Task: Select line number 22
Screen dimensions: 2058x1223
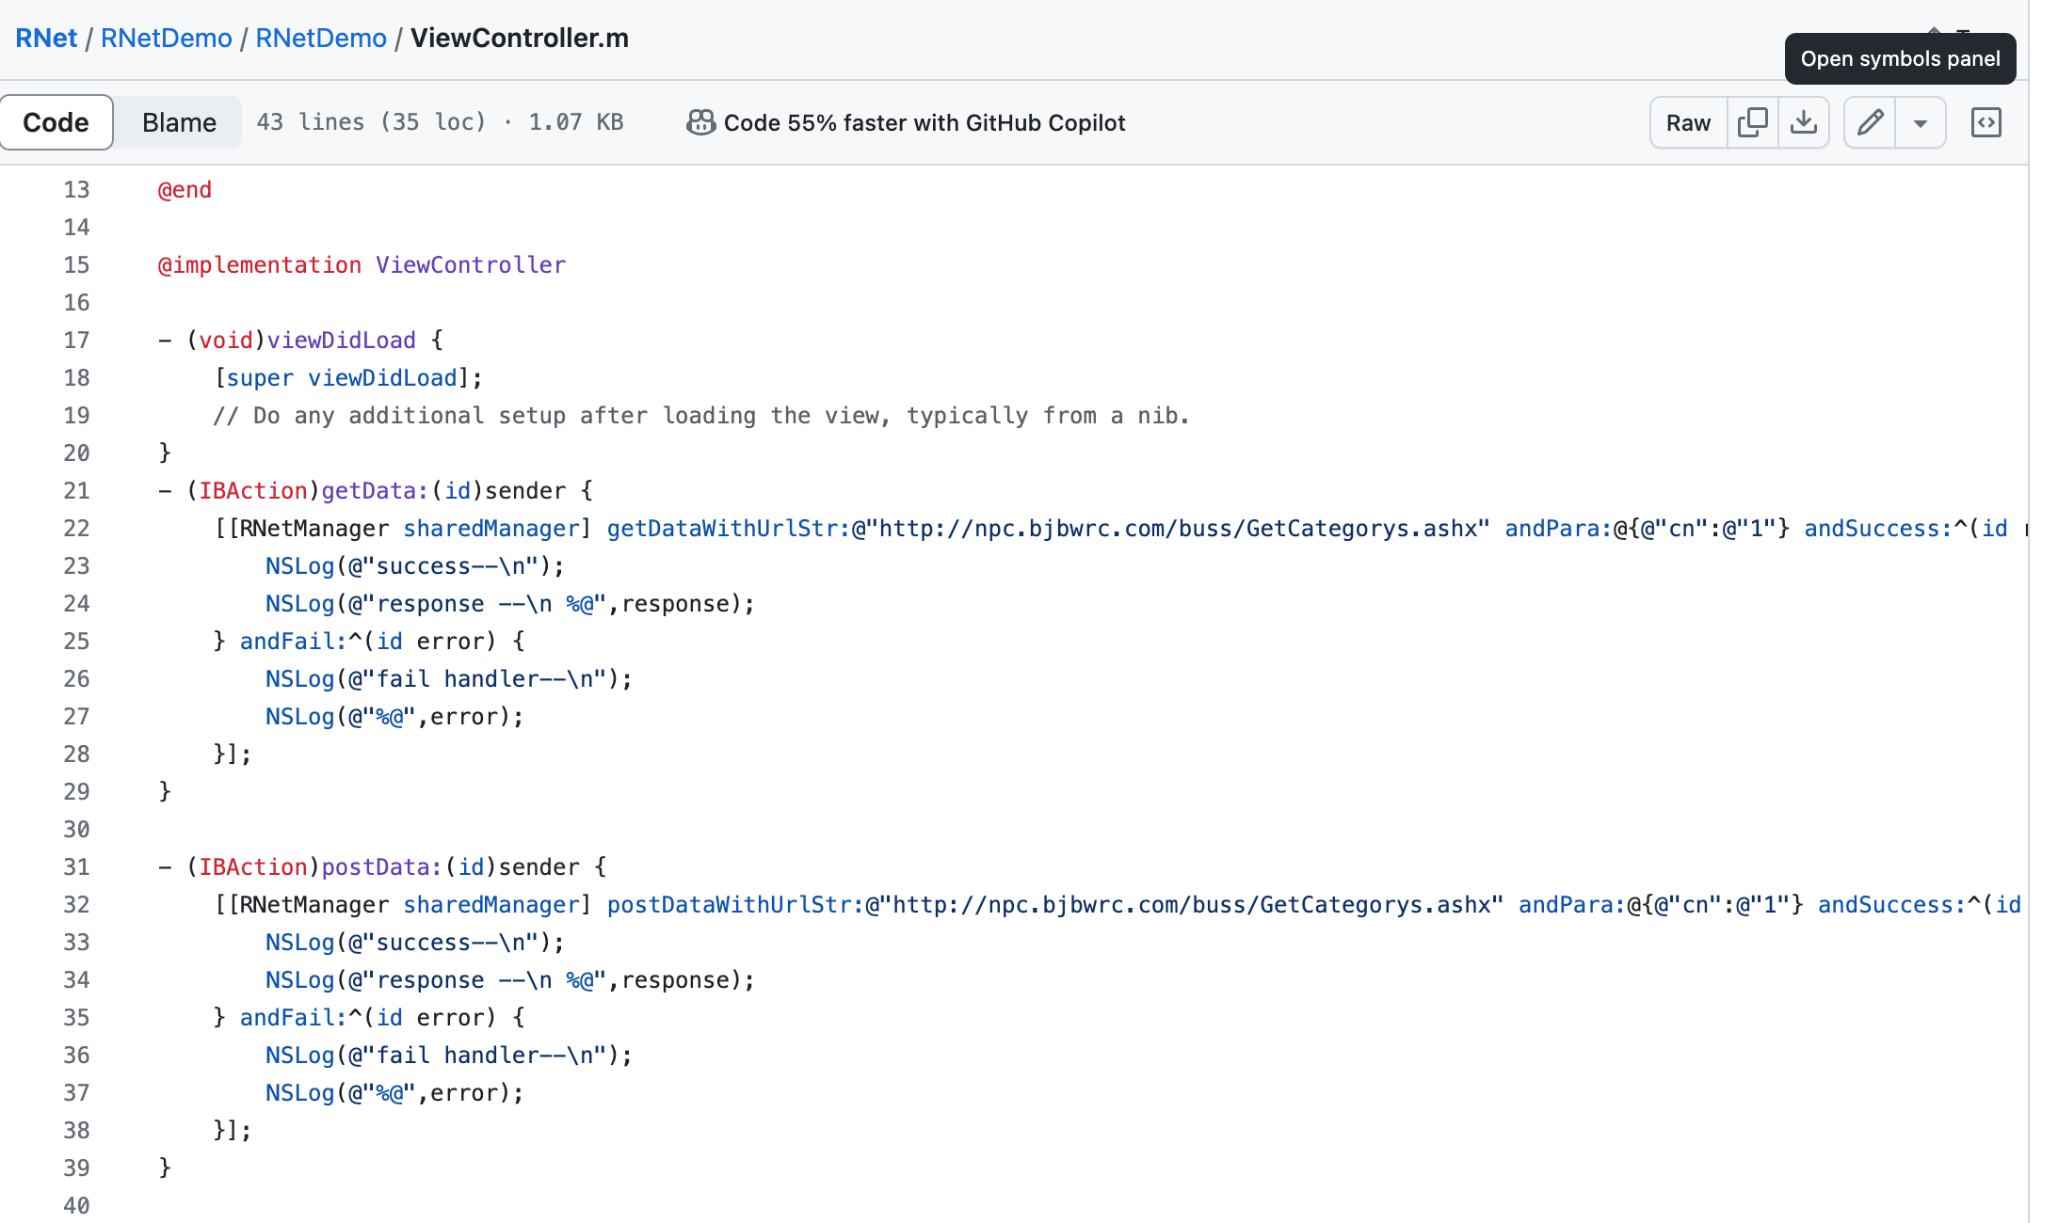Action: click(x=76, y=529)
